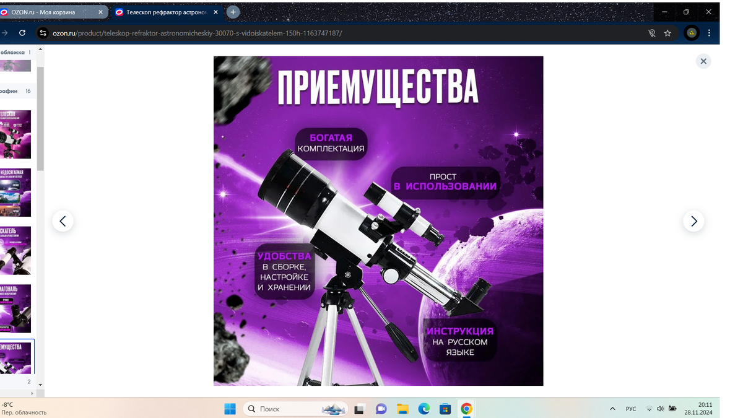Image resolution: width=743 pixels, height=418 pixels.
Task: Select the 'Искатель' thumbnail
Action: (x=15, y=251)
